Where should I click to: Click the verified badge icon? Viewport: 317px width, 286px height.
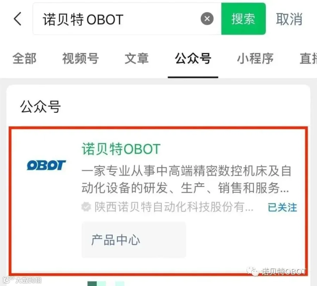click(86, 207)
